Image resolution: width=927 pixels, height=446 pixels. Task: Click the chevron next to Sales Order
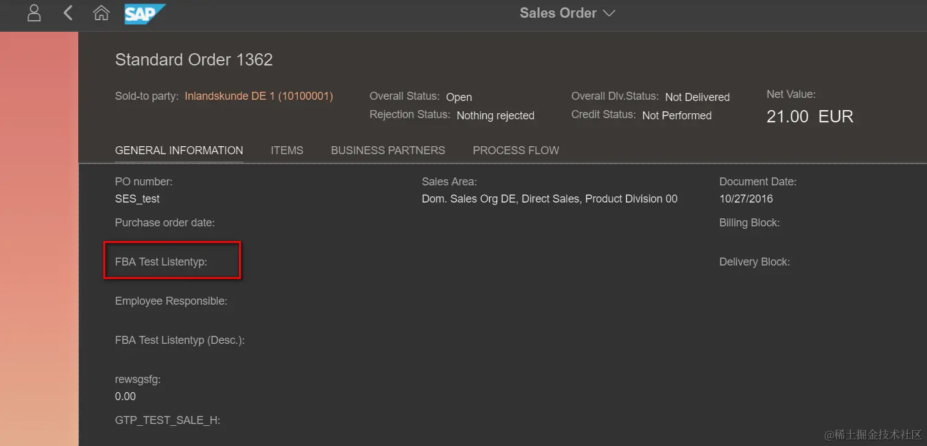609,13
